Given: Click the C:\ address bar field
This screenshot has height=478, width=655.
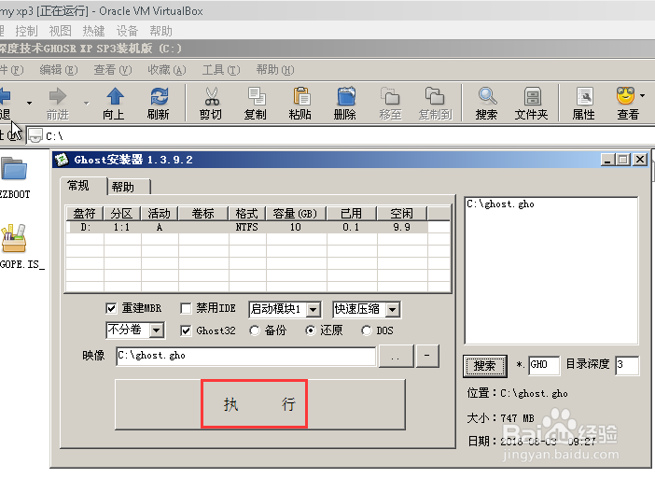Looking at the screenshot, I should 341,135.
